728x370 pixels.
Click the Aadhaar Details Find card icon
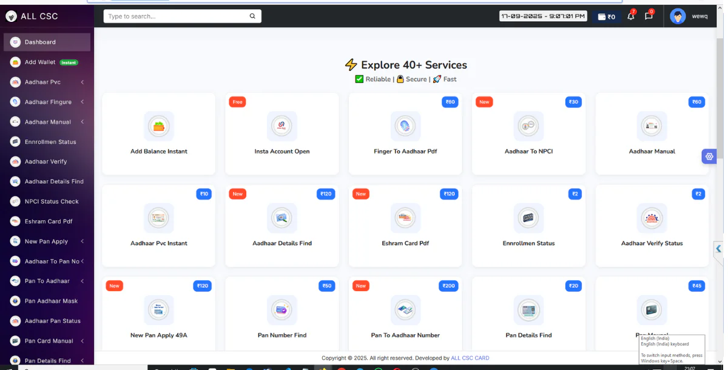click(282, 218)
